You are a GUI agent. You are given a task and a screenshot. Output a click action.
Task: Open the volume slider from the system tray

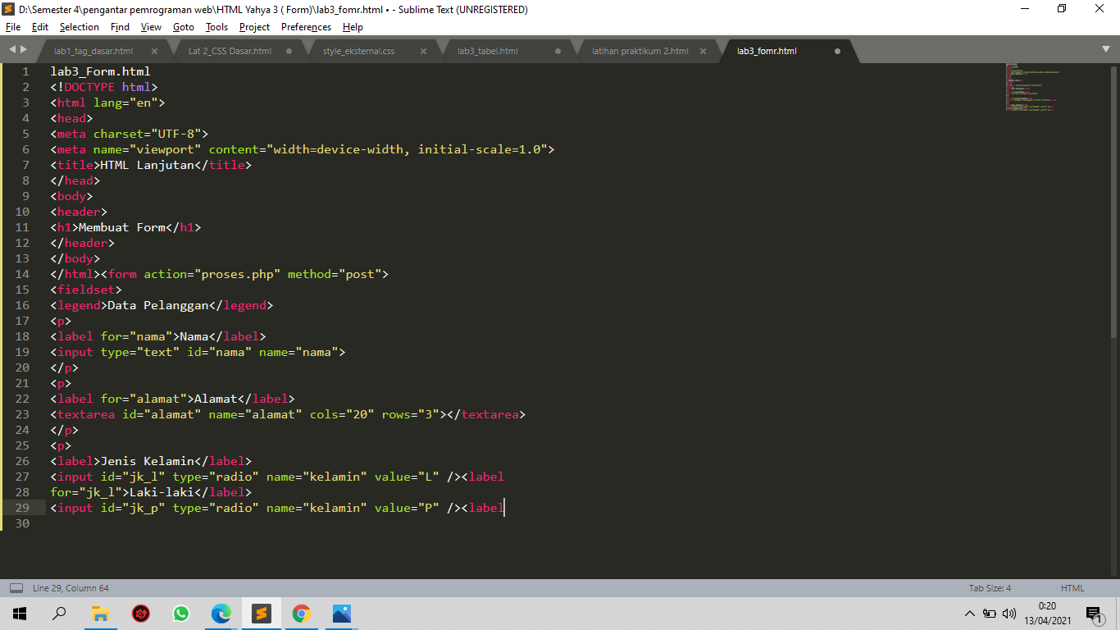[x=1008, y=613]
